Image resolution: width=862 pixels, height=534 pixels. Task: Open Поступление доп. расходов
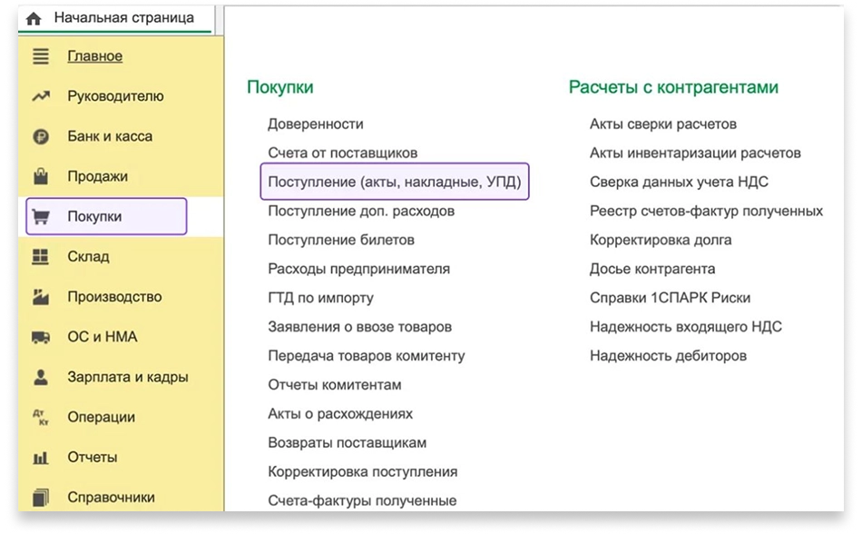(361, 212)
